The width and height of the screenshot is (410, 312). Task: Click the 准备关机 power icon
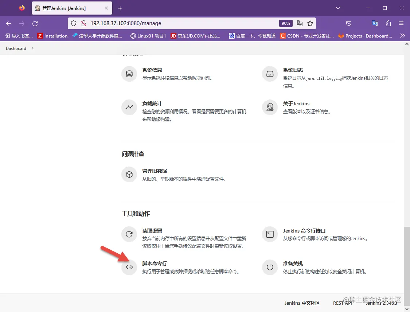(x=270, y=267)
